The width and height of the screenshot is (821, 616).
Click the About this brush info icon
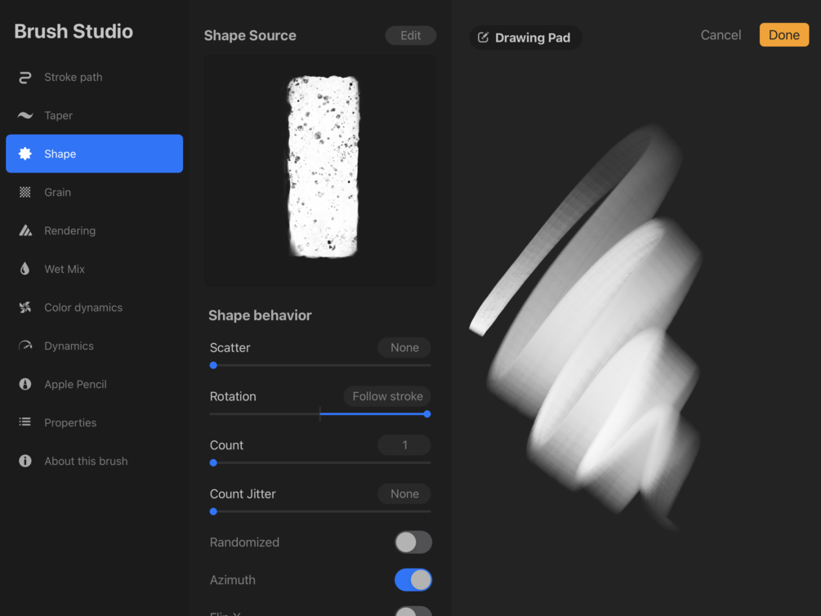[x=25, y=461]
